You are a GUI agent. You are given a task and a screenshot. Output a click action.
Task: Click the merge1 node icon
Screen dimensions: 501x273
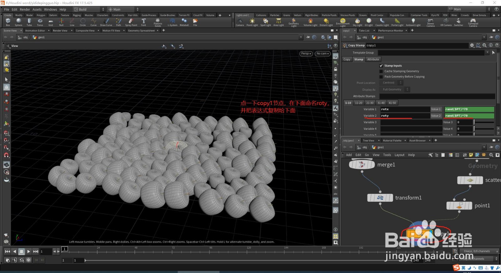point(362,164)
